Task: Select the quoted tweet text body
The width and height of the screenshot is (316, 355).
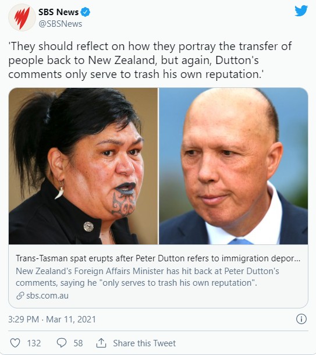Action: point(150,60)
